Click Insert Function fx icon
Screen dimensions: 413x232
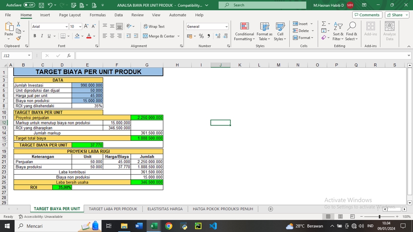click(69, 56)
